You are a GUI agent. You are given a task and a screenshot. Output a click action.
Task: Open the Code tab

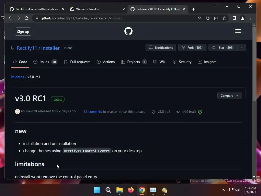(20, 62)
